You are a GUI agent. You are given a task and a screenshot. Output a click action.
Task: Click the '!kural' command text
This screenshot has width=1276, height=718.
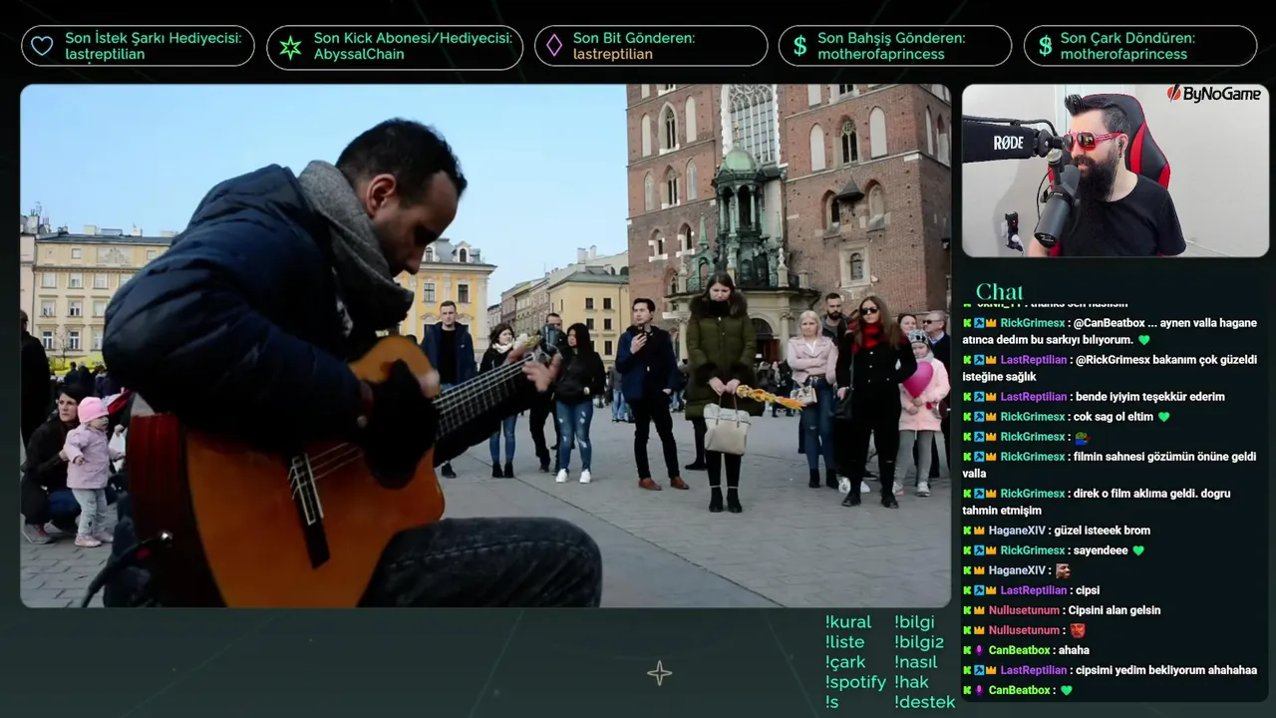848,622
